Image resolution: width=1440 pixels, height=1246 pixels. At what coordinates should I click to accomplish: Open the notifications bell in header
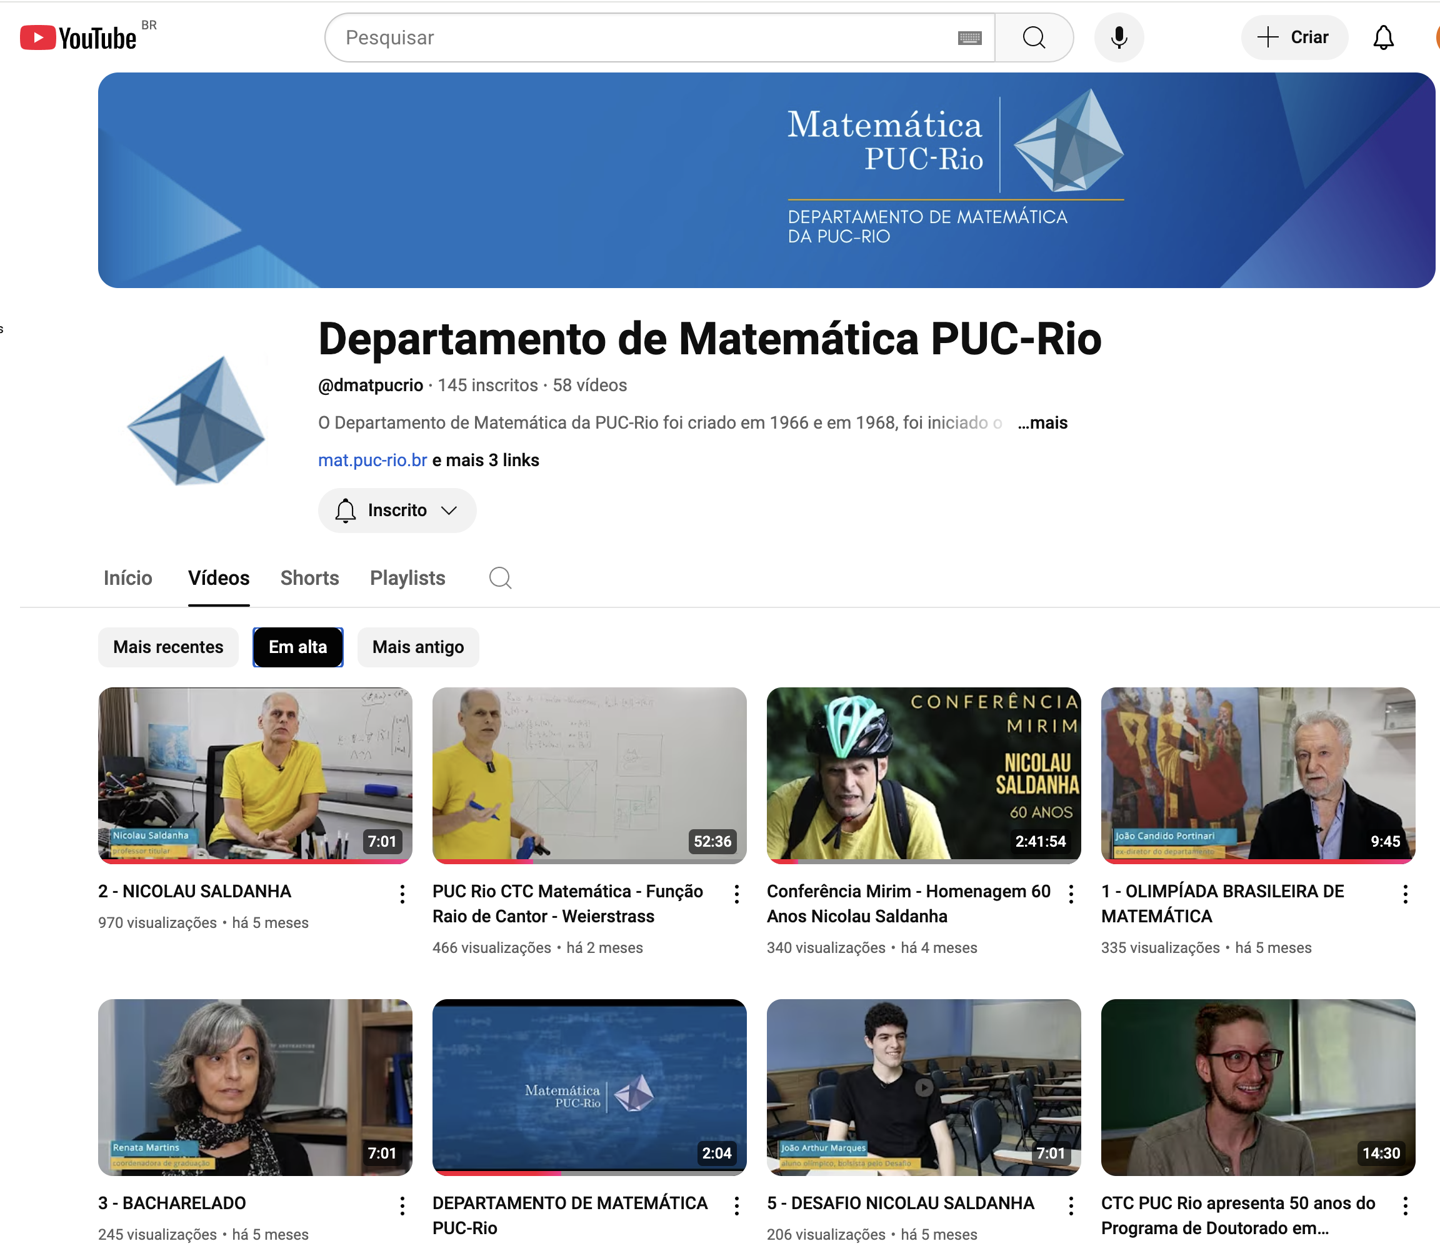click(1383, 37)
